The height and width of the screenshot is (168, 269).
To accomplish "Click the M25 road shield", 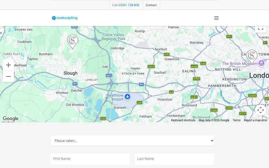I will pyautogui.click(x=109, y=75).
